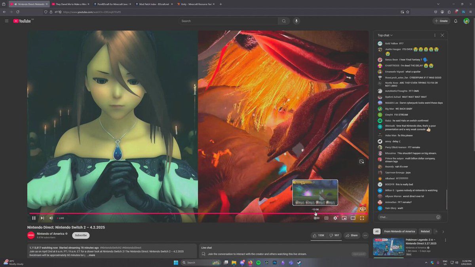Switch to the PureBDcraft for Minecraft tab
This screenshot has height=267, width=475.
click(113, 4)
